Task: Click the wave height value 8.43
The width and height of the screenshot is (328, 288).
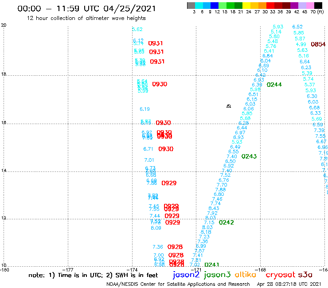Action: (x=214, y=208)
